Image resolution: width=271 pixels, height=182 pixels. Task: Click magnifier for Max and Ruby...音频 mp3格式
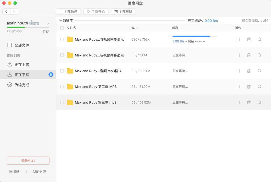pyautogui.click(x=259, y=71)
